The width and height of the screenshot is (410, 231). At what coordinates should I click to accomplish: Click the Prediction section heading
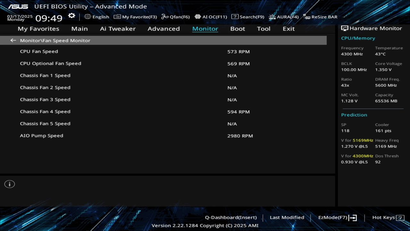(x=354, y=115)
